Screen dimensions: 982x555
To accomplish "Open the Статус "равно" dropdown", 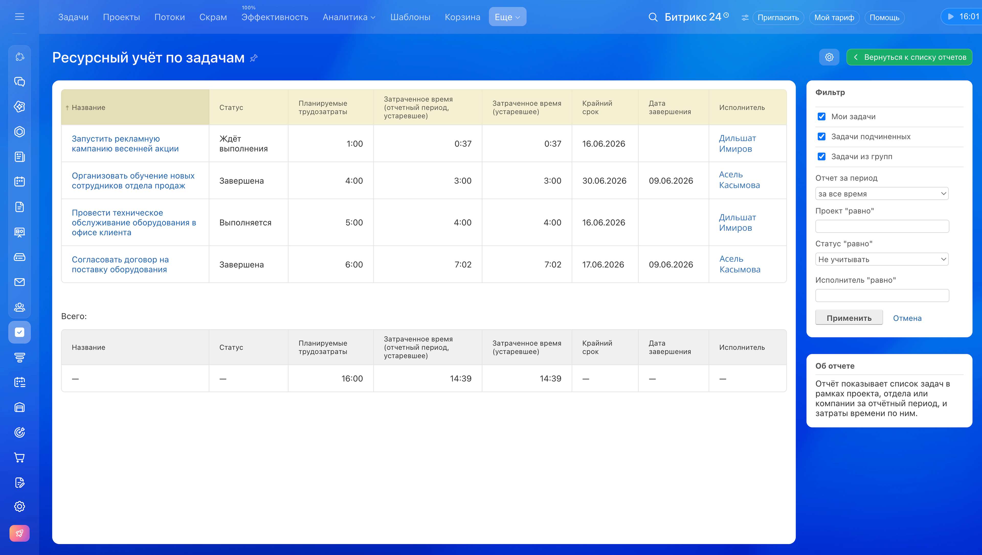I will 882,259.
